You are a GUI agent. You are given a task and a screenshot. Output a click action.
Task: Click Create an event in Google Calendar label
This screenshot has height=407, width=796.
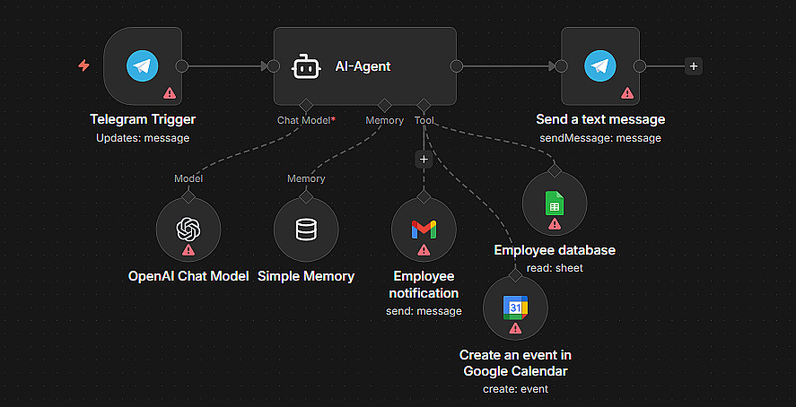[x=515, y=363]
